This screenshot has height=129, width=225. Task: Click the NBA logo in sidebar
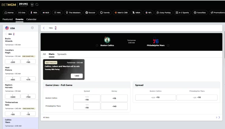click(14, 34)
